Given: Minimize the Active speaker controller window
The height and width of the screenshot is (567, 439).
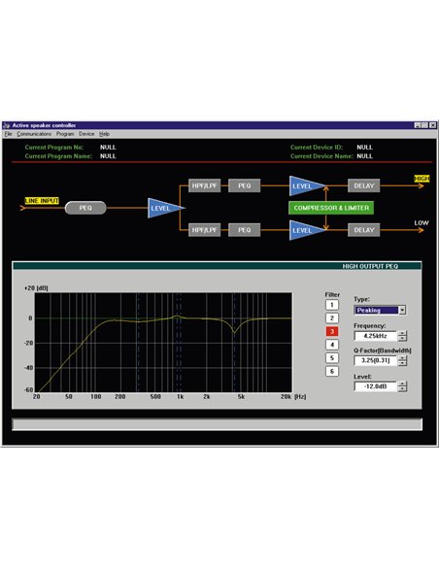Looking at the screenshot, I should [418, 125].
